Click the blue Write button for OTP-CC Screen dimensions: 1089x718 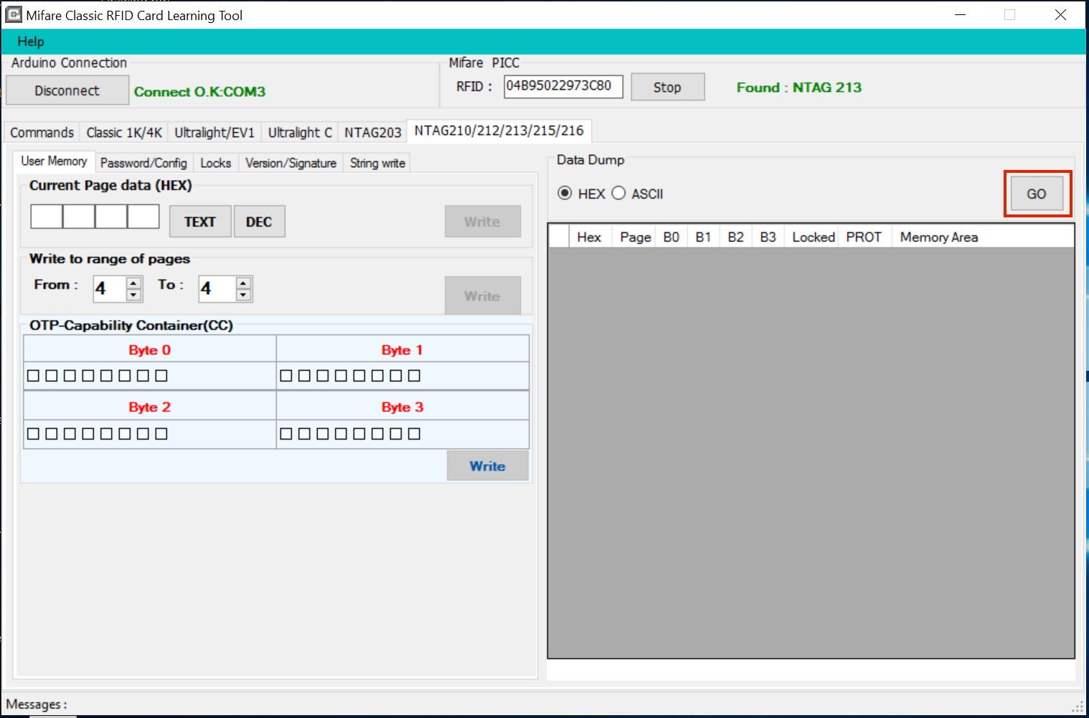point(488,466)
